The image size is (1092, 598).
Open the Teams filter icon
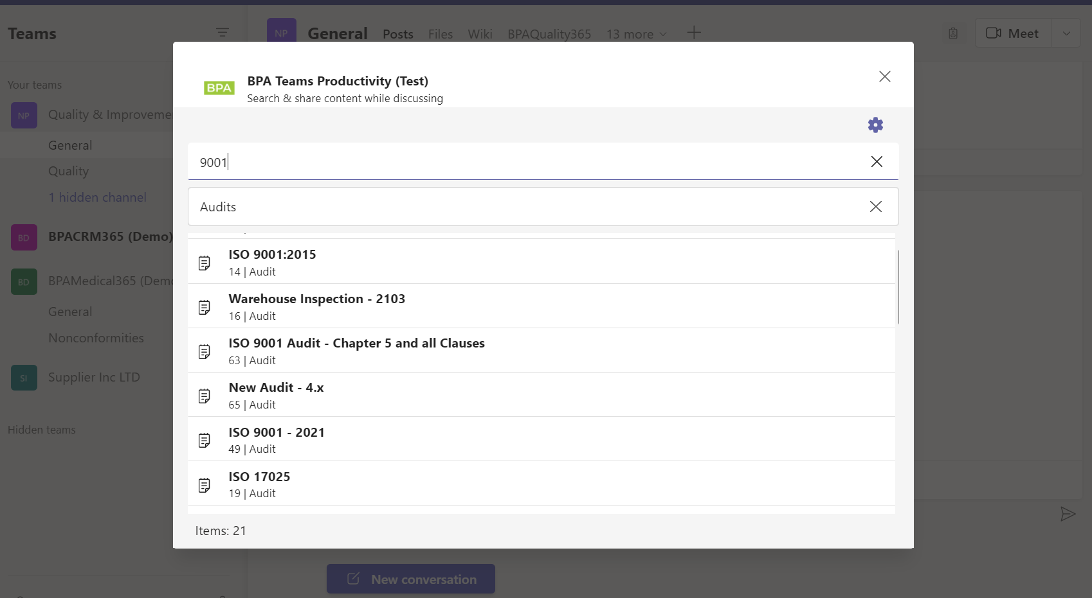pos(223,33)
